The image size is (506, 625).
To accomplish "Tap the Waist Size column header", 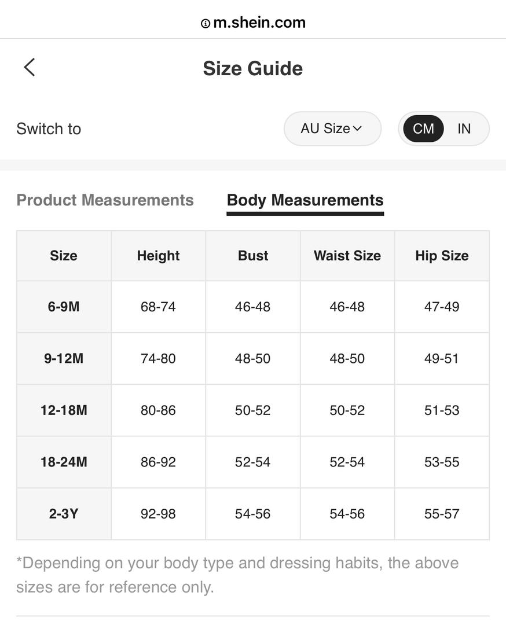I will click(x=347, y=256).
